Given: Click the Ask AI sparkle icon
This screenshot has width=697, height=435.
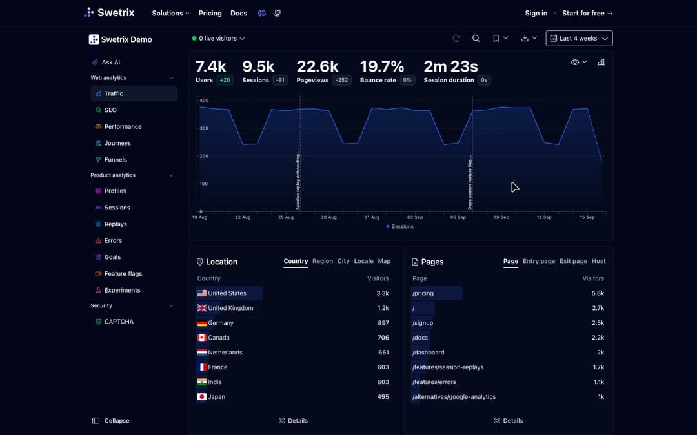Looking at the screenshot, I should (x=95, y=62).
